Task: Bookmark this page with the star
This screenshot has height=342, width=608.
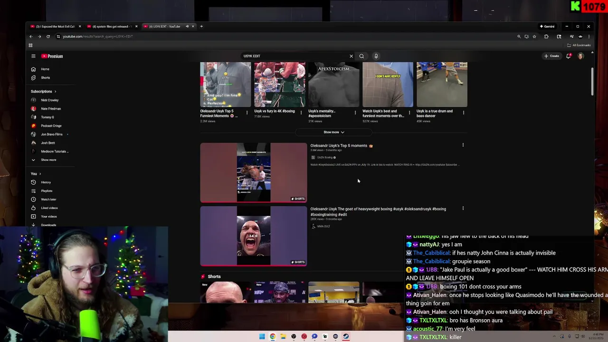Action: [x=534, y=37]
